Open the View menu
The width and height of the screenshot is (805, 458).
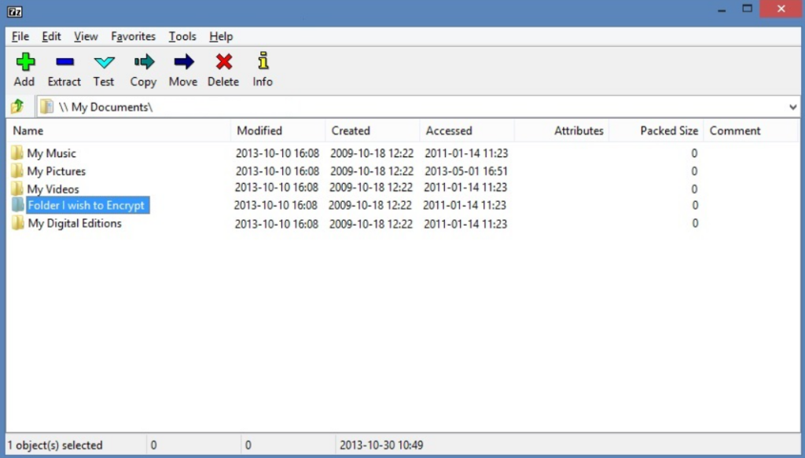click(x=86, y=36)
